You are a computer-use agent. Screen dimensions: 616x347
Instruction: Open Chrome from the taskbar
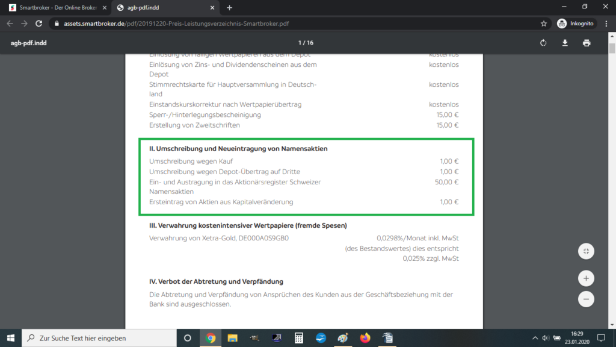pos(210,338)
